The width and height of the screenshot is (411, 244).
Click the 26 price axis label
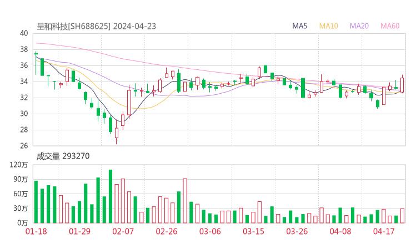coord(24,145)
